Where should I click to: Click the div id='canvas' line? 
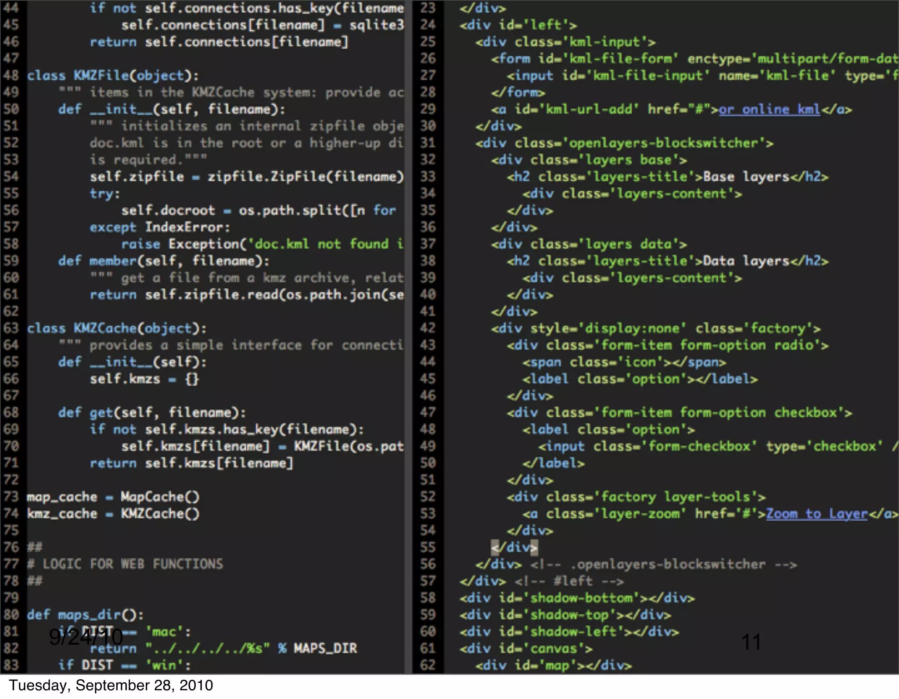click(x=526, y=649)
